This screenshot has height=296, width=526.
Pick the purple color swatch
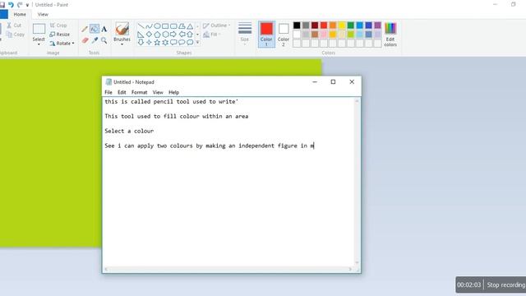377,25
